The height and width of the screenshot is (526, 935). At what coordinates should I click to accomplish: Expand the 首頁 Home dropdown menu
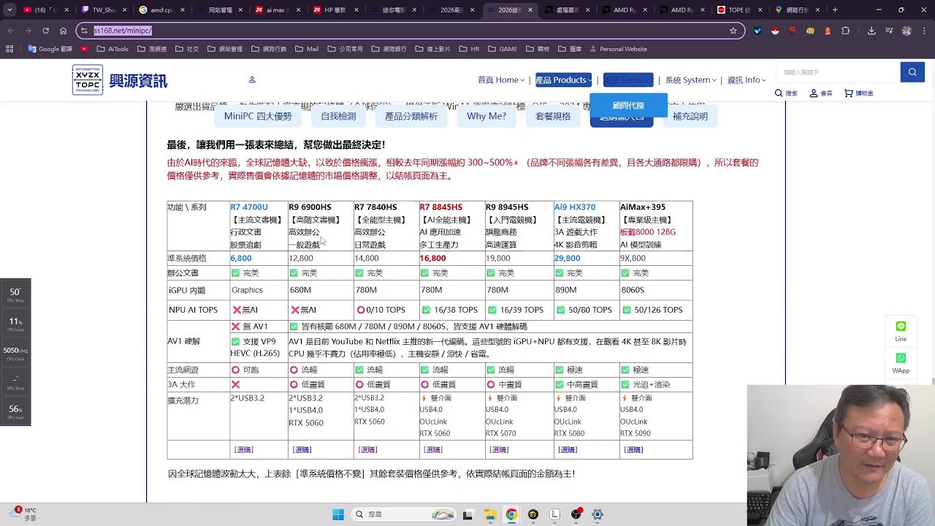tap(501, 80)
